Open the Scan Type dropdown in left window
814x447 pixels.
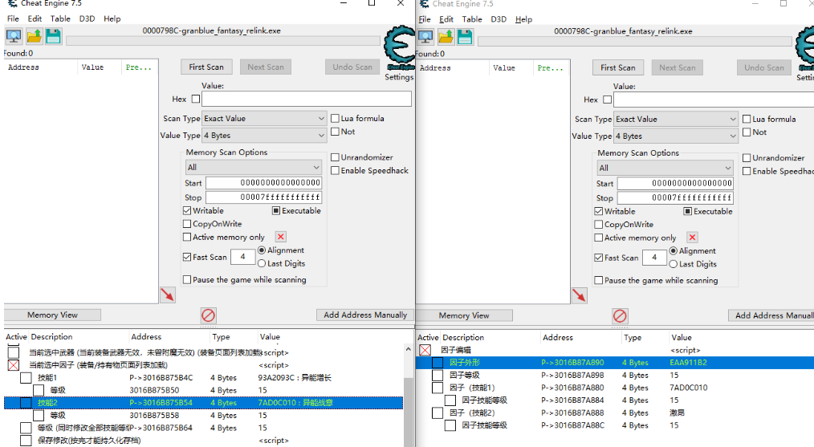[264, 119]
